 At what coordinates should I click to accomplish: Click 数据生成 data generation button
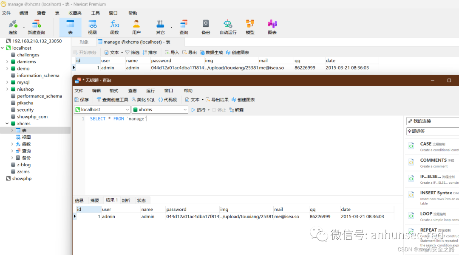tap(211, 53)
